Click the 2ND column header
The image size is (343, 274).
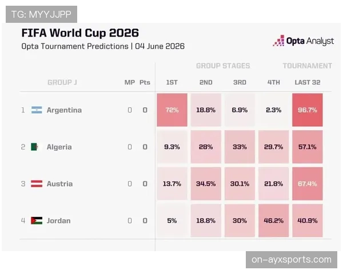coord(206,82)
